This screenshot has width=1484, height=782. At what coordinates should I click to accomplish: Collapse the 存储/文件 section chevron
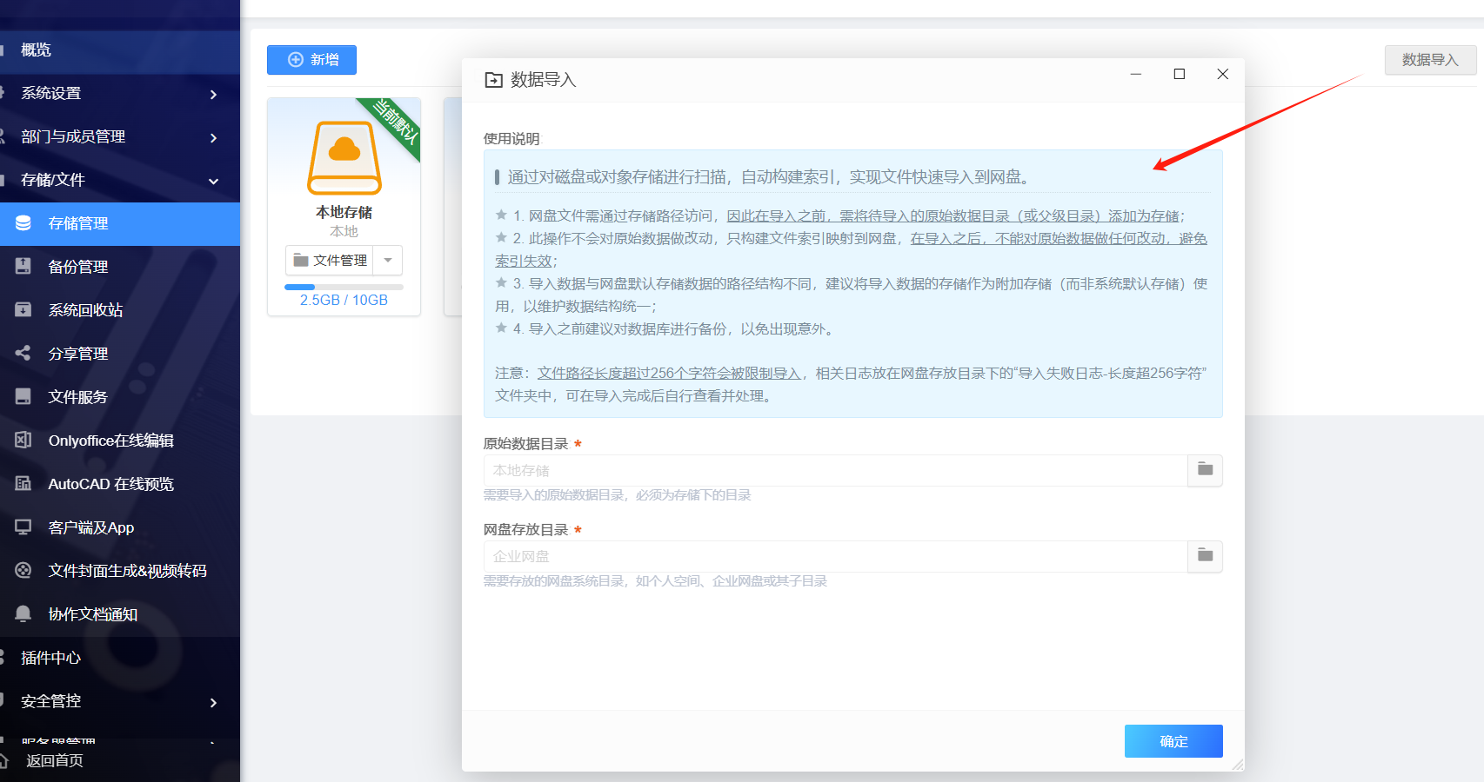(213, 181)
